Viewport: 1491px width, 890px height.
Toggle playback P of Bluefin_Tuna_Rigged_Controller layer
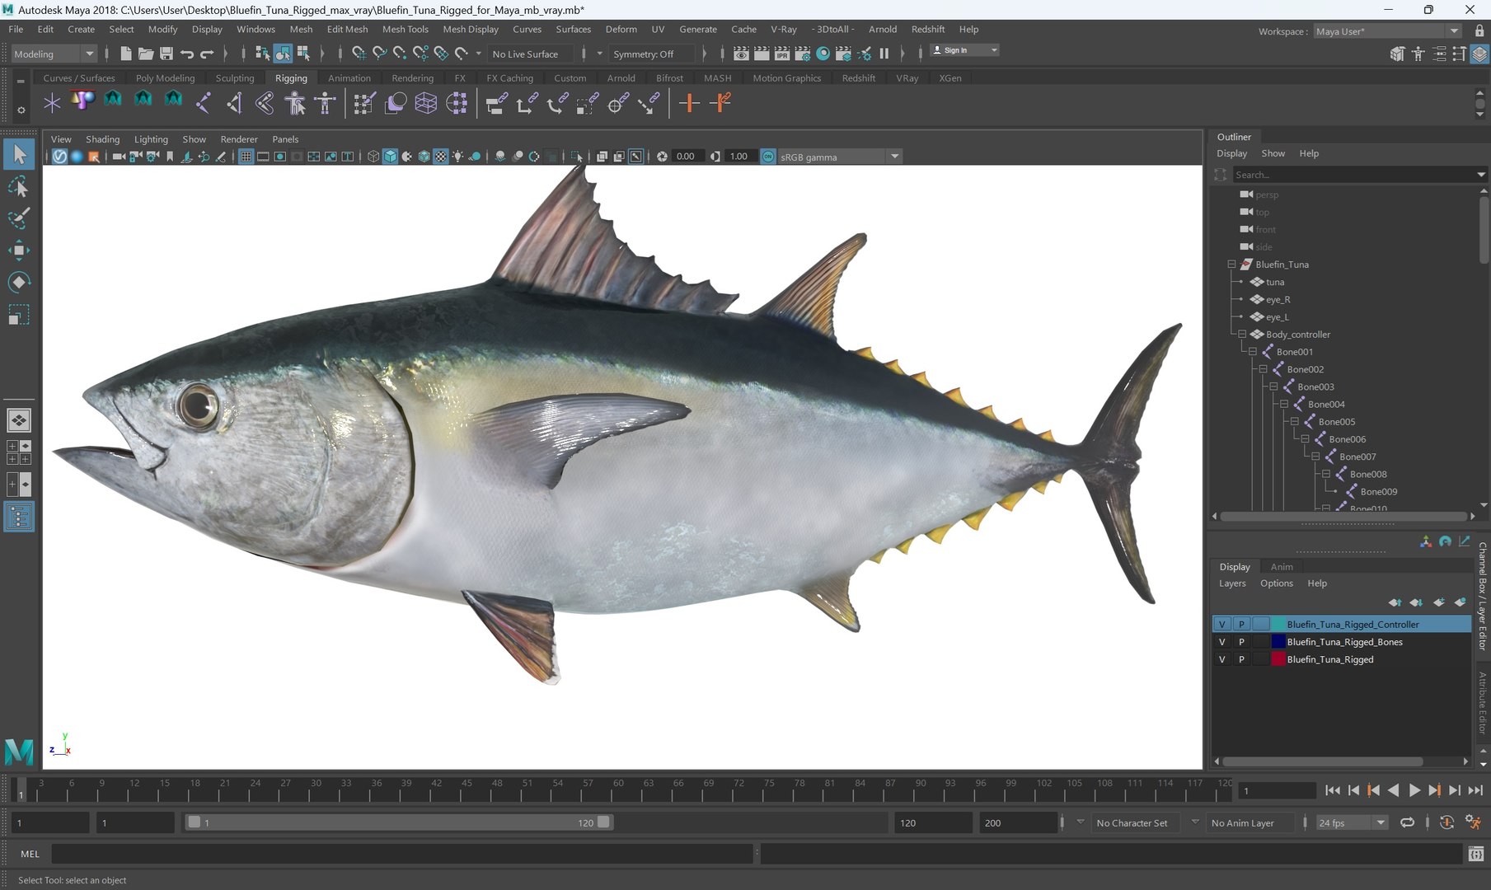(1241, 625)
